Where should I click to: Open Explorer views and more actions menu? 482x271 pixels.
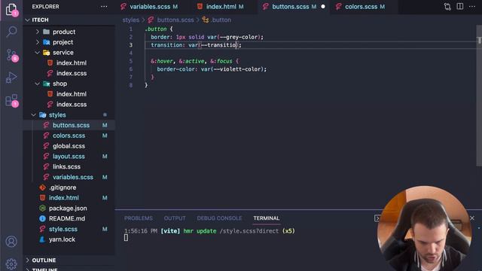point(104,7)
